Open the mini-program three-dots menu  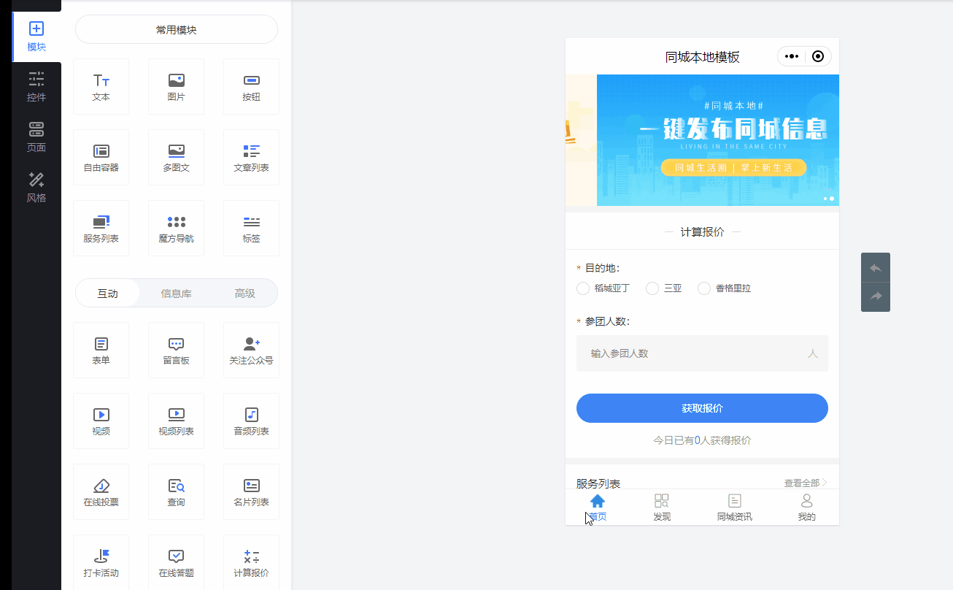click(x=792, y=56)
